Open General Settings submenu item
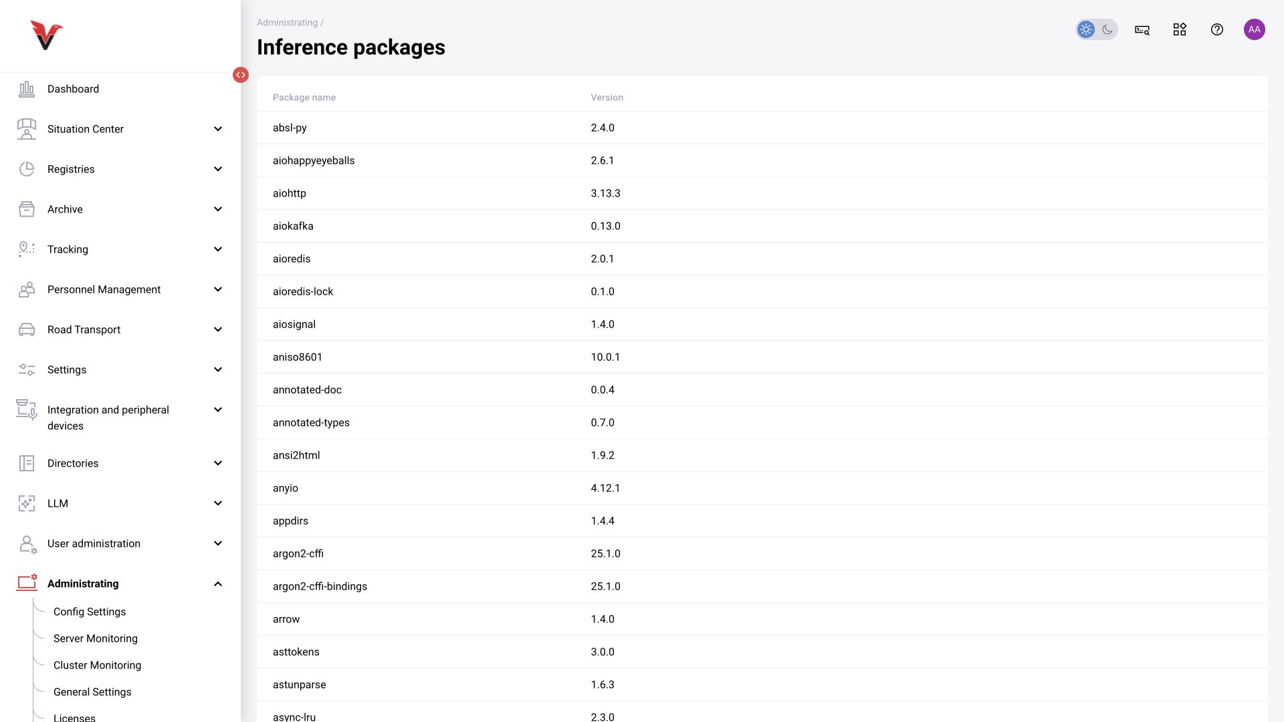 coord(92,692)
